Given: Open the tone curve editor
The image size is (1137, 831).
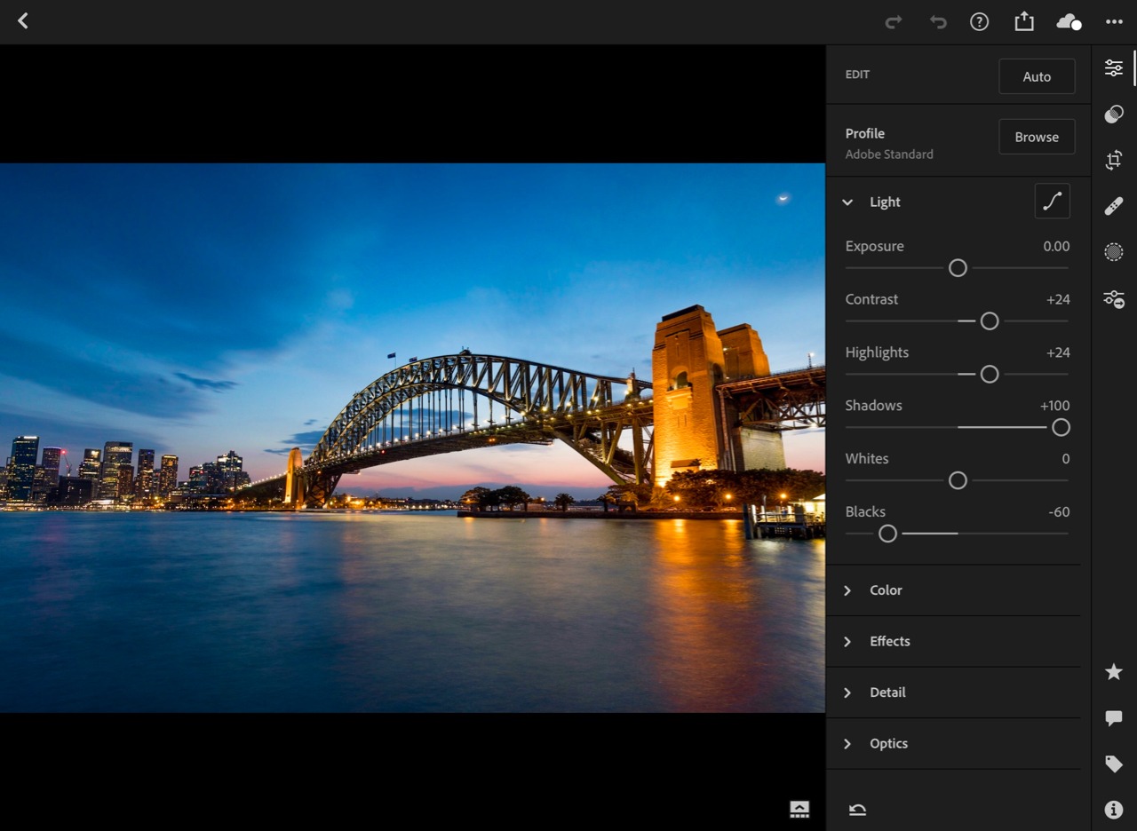Looking at the screenshot, I should click(x=1052, y=201).
